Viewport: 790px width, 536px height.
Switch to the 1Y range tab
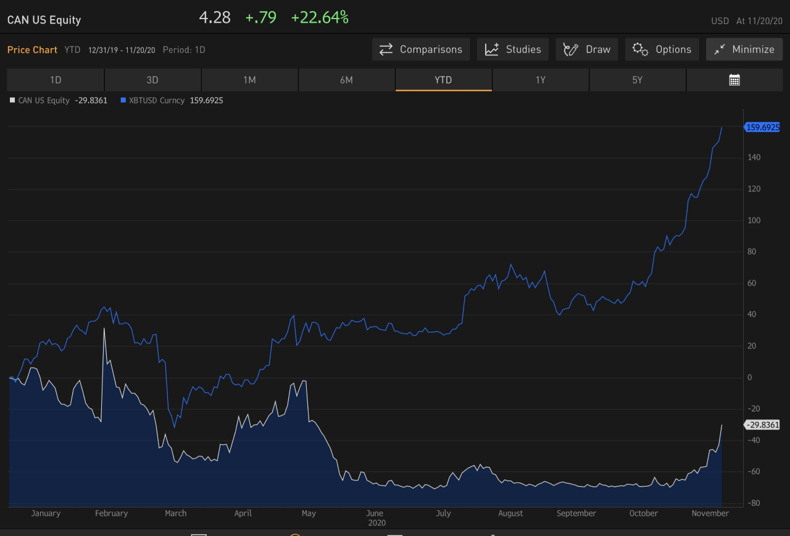point(541,80)
